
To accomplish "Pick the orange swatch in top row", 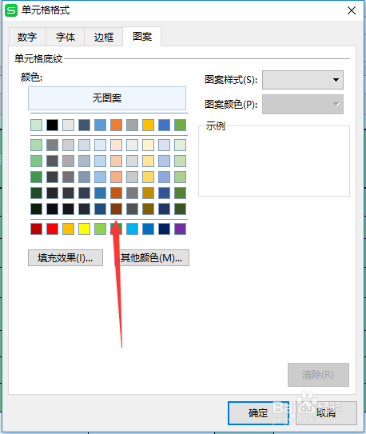I will tap(116, 125).
